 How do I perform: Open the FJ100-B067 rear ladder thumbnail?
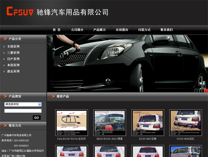(x=148, y=122)
